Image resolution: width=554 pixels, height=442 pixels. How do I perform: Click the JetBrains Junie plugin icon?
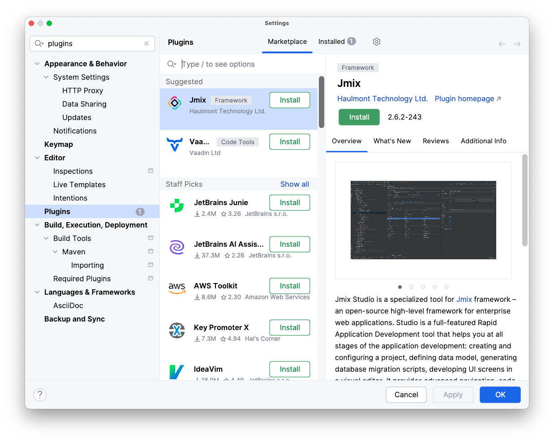177,206
